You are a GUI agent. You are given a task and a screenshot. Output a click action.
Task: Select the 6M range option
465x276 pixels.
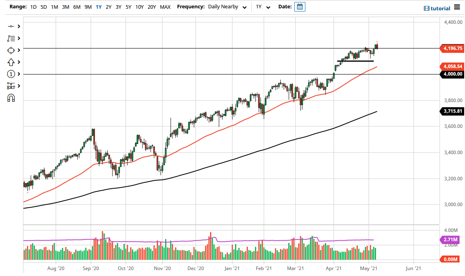click(x=77, y=7)
